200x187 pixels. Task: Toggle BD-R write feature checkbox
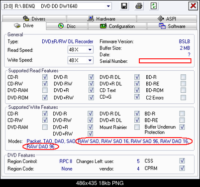[x=182, y=114]
